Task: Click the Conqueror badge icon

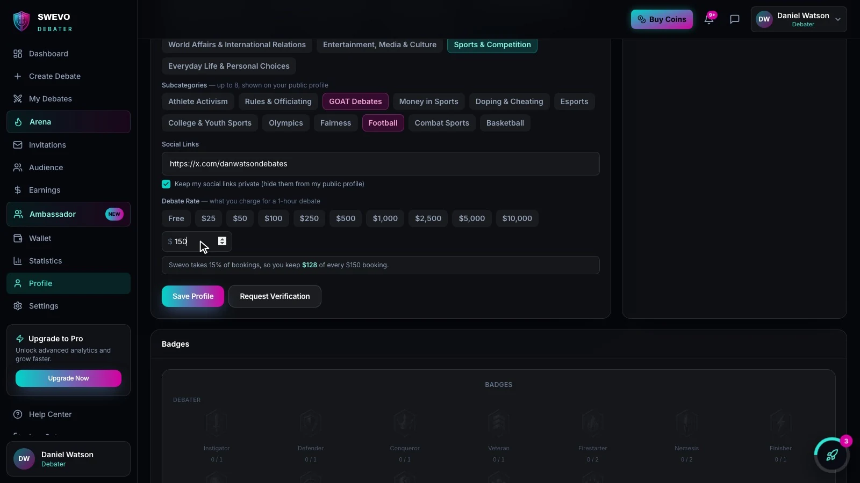Action: tap(405, 423)
